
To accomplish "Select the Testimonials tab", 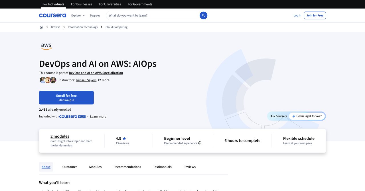I will 162,167.
